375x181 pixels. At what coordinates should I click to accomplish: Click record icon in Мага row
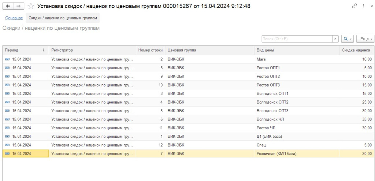(7, 59)
